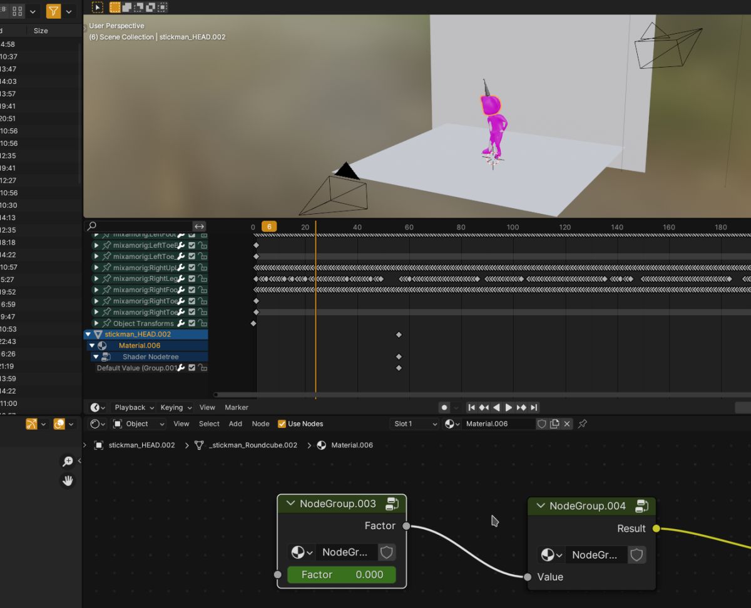This screenshot has height=608, width=751.
Task: Uncheck mute checkbox for Object Transforms
Action: [x=192, y=323]
